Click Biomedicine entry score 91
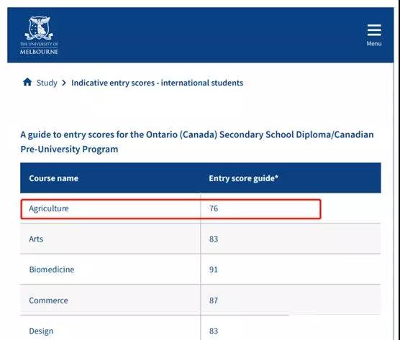This screenshot has height=340, width=400. click(214, 270)
